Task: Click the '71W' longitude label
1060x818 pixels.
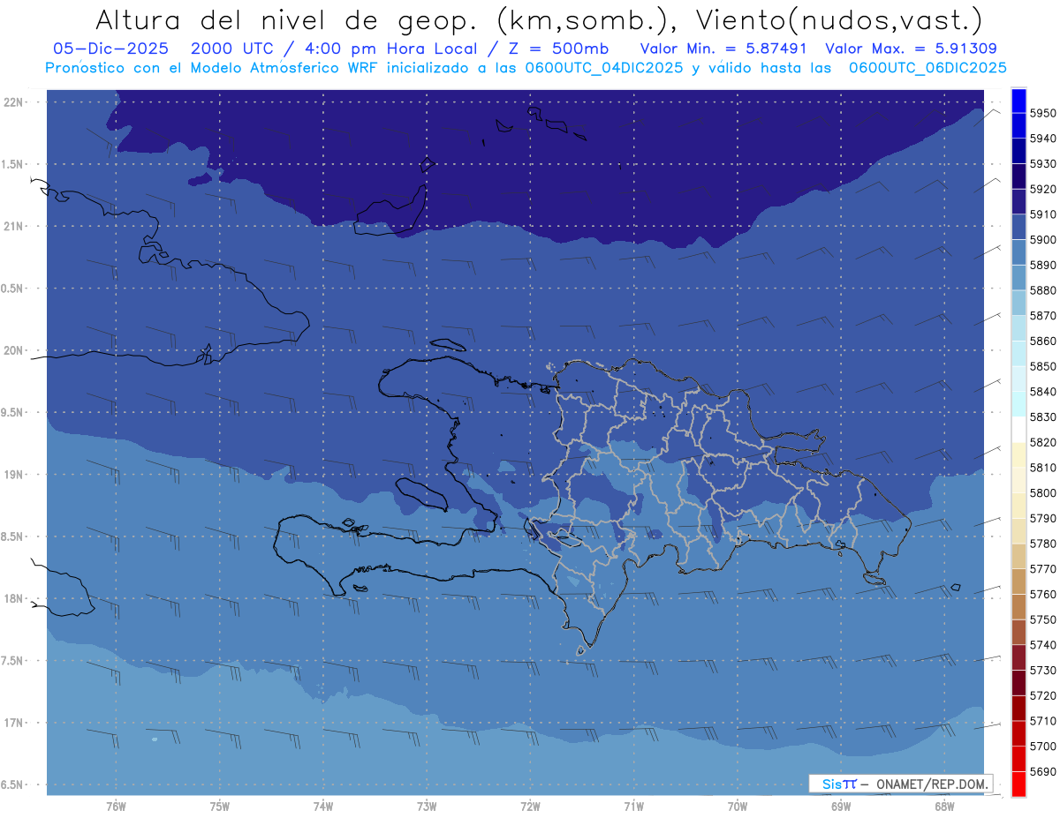Action: [633, 806]
